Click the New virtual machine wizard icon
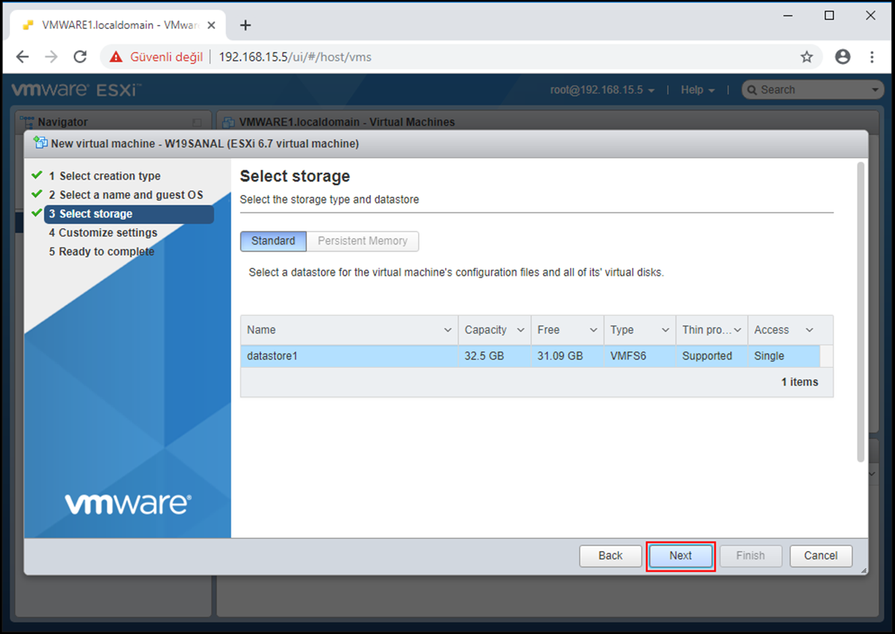The height and width of the screenshot is (634, 895). [40, 143]
